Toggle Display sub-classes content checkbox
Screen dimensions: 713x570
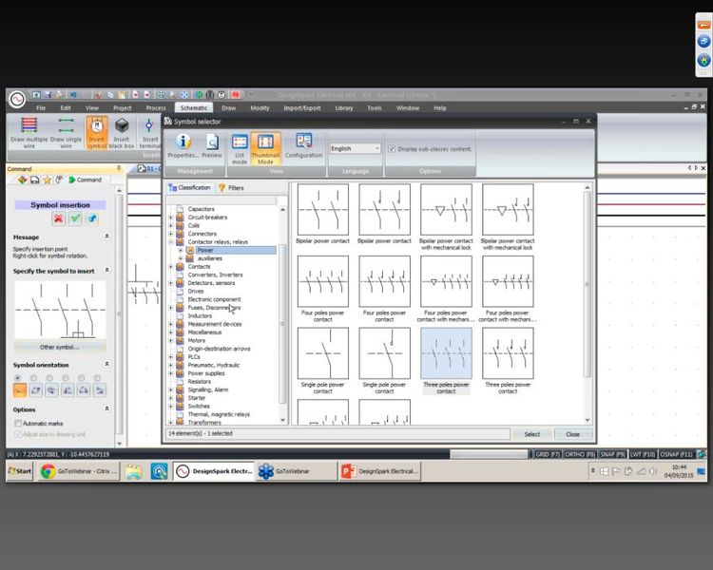click(392, 149)
